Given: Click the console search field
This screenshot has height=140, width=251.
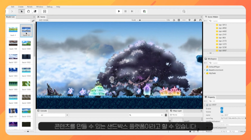Looking at the screenshot, I should pos(146,115).
